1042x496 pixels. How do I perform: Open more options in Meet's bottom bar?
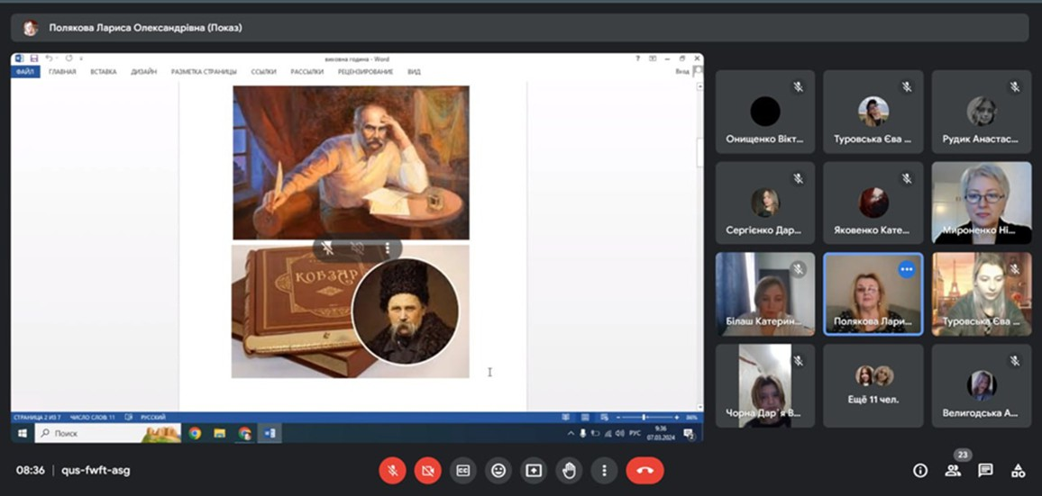pyautogui.click(x=604, y=471)
